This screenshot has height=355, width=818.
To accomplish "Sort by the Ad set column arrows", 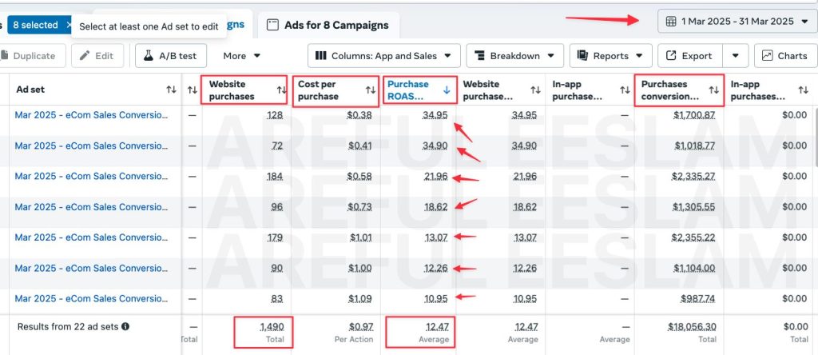I will [171, 90].
